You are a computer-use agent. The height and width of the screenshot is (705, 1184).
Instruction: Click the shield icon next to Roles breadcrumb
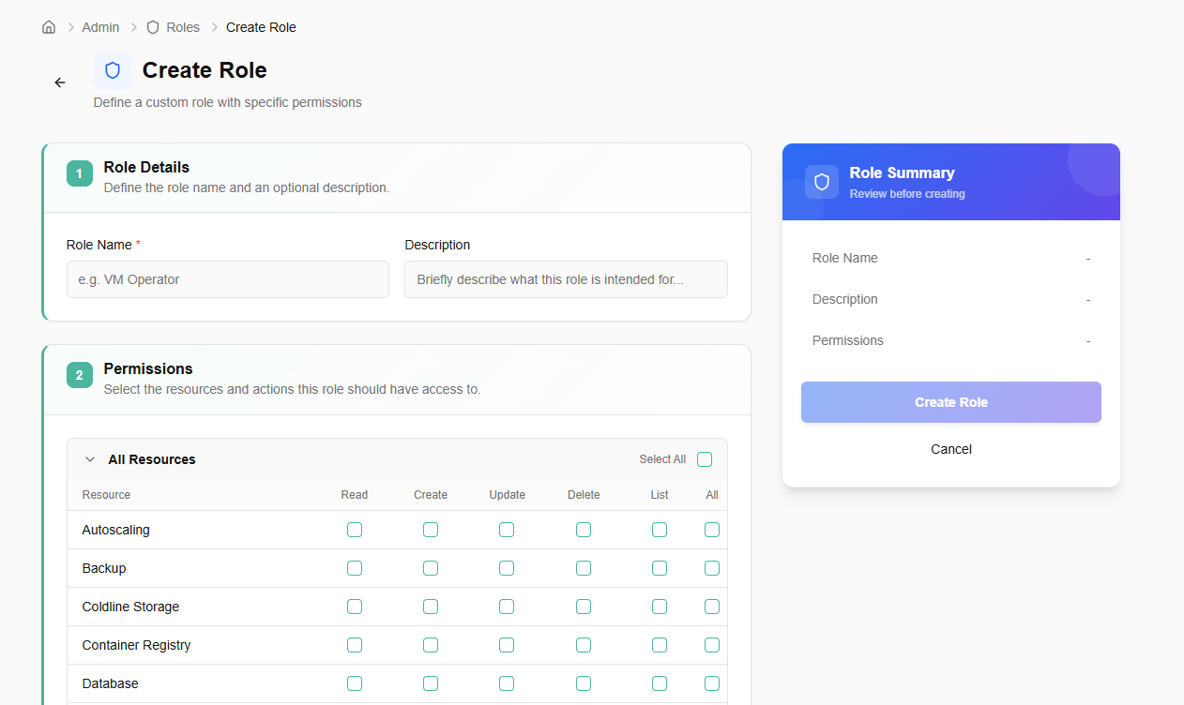[x=153, y=27]
